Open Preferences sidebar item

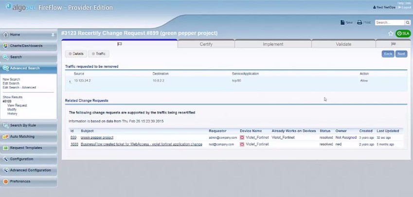point(28,181)
